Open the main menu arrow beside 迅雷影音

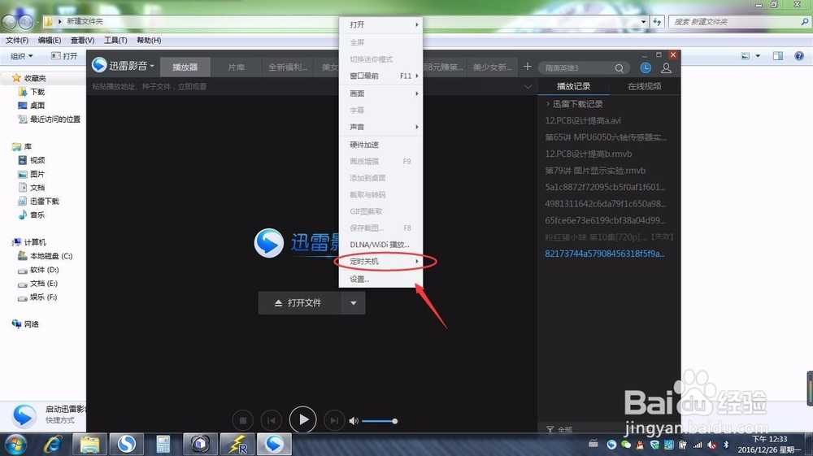(152, 67)
